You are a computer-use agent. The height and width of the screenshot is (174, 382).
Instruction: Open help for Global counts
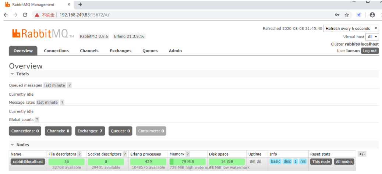[37, 120]
